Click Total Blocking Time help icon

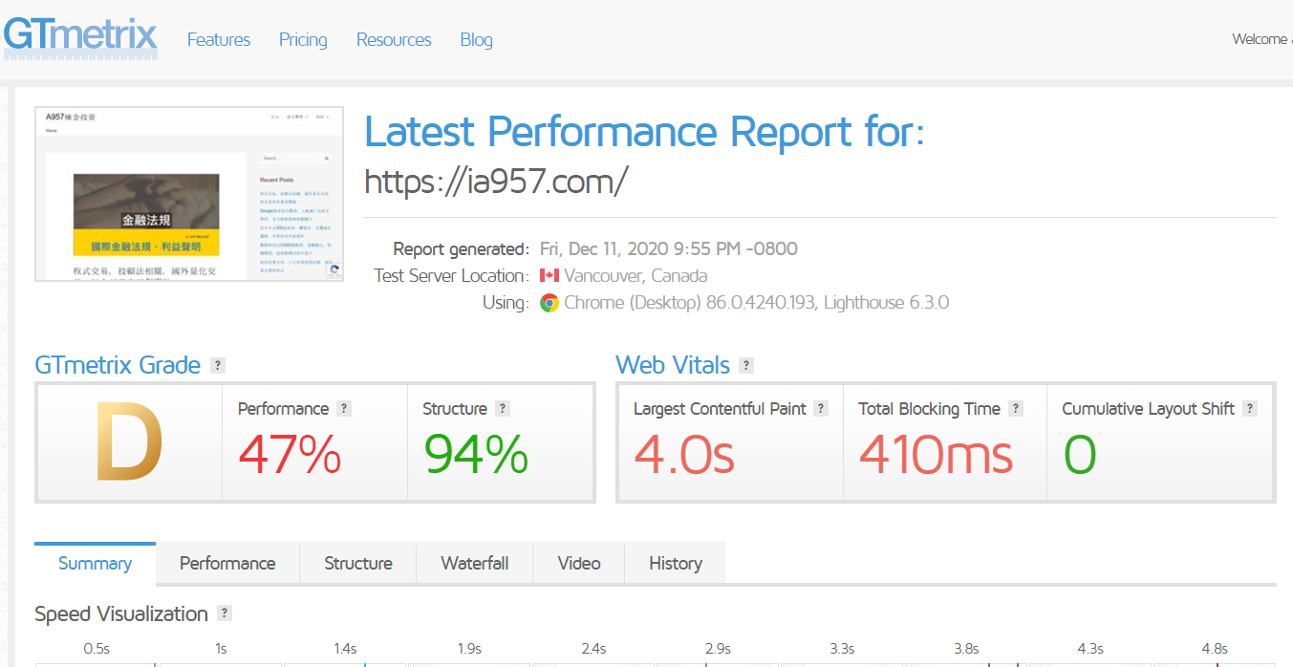click(x=1016, y=408)
